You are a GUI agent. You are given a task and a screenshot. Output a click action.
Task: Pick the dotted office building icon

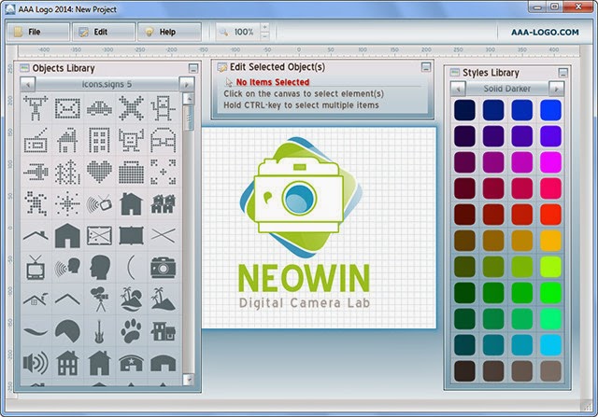pos(100,140)
